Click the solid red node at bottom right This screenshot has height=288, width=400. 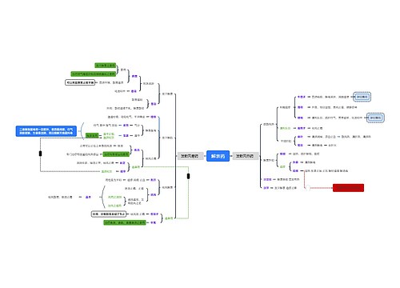coord(348,188)
